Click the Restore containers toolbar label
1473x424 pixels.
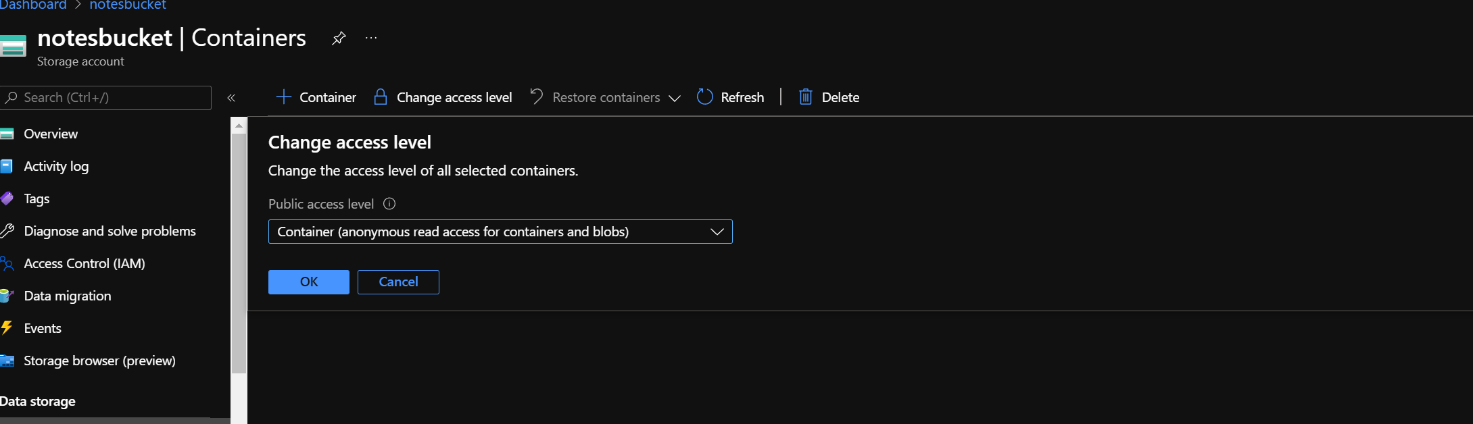[606, 97]
